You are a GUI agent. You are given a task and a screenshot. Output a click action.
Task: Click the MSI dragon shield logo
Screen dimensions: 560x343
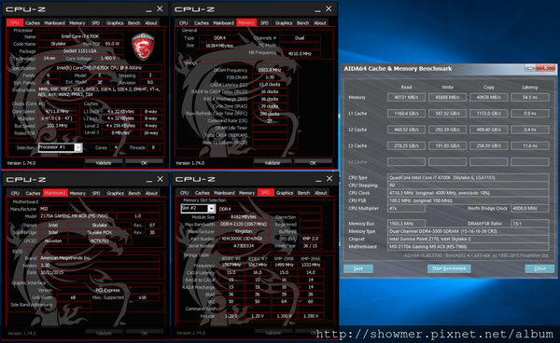click(143, 47)
